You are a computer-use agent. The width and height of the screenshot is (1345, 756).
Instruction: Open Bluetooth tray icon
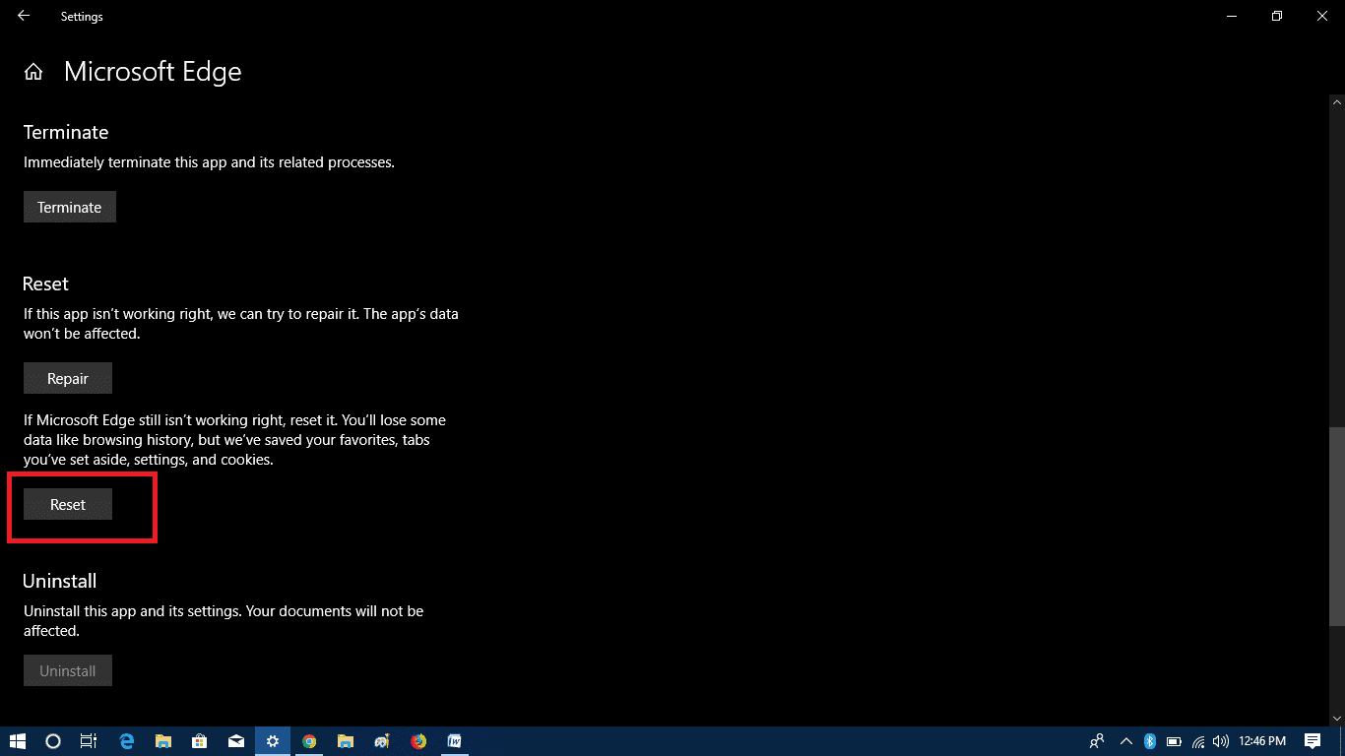tap(1149, 741)
